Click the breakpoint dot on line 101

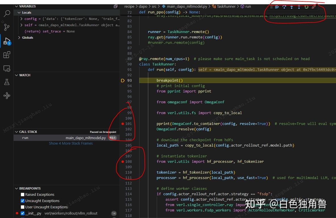[x=122, y=124]
